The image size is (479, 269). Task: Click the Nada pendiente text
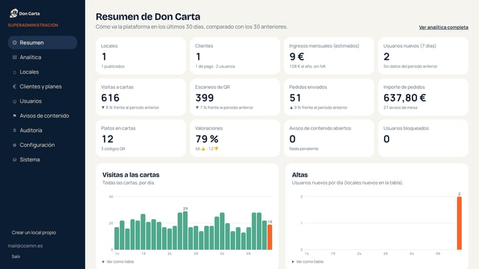(303, 149)
